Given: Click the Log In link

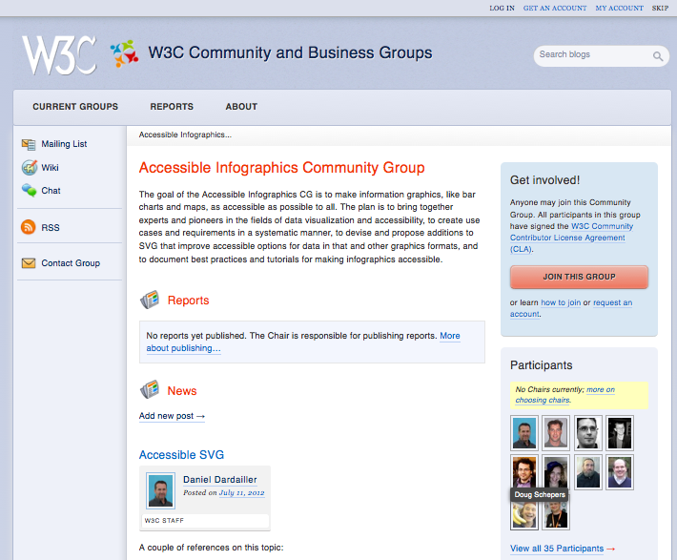Looking at the screenshot, I should tap(502, 8).
